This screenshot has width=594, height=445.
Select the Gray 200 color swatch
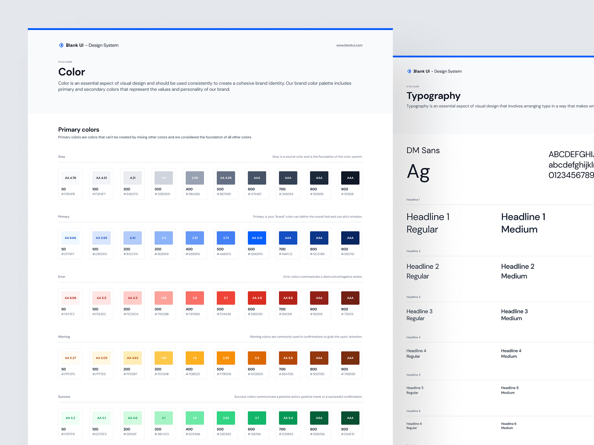[x=133, y=178]
